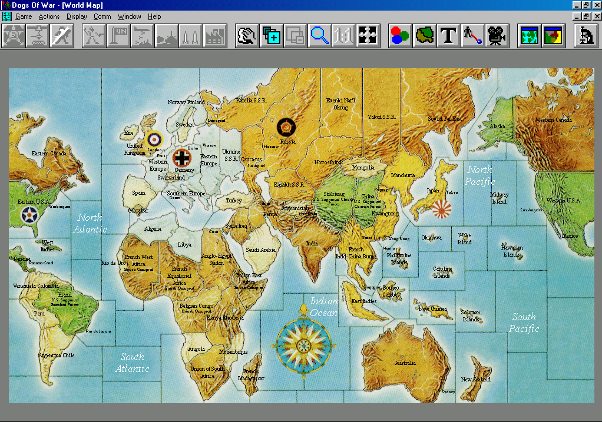Screen dimensions: 602x422
Task: Click the cyan overlapping windows plus icon
Action: (x=271, y=36)
